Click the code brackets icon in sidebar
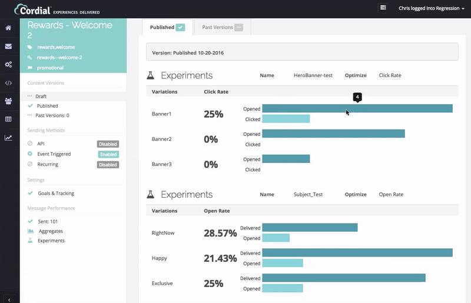Screen dimensions: 471x303 click(8, 83)
